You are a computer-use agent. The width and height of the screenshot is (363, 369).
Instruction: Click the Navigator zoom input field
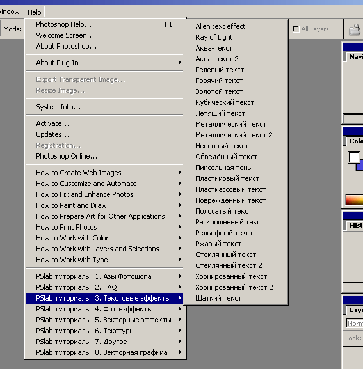tap(353, 118)
